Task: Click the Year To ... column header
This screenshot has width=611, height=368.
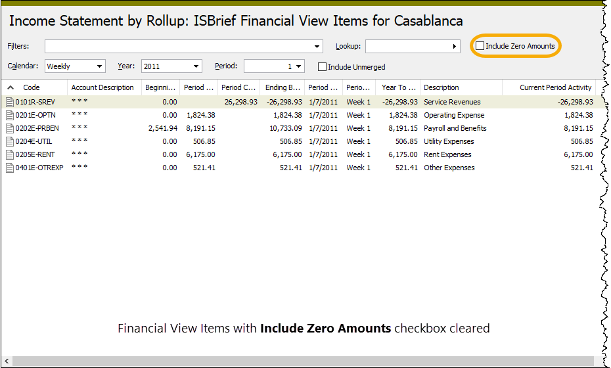Action: click(x=399, y=87)
